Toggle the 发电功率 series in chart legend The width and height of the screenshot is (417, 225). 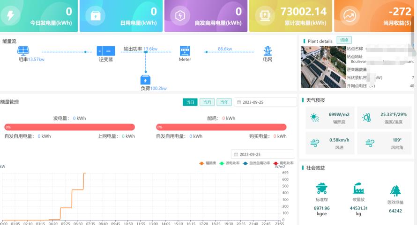pyautogui.click(x=230, y=163)
